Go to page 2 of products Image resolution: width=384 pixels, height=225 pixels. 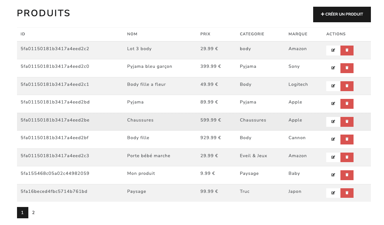(x=34, y=213)
